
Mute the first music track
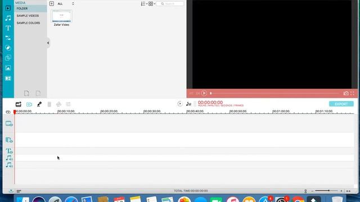click(9, 158)
